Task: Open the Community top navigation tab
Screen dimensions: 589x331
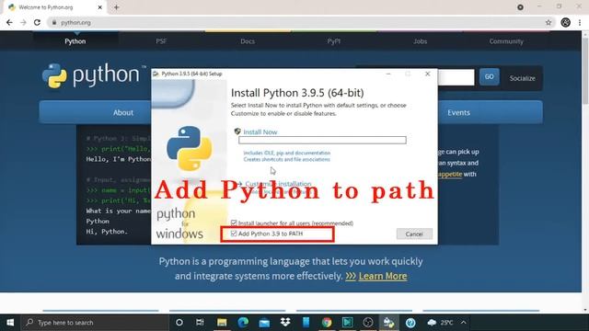Action: pos(506,41)
